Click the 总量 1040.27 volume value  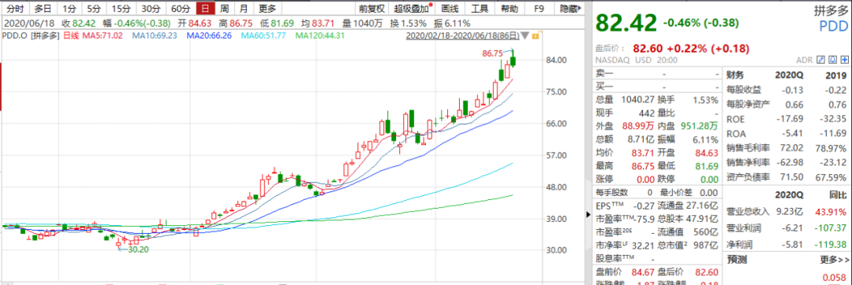(x=637, y=100)
